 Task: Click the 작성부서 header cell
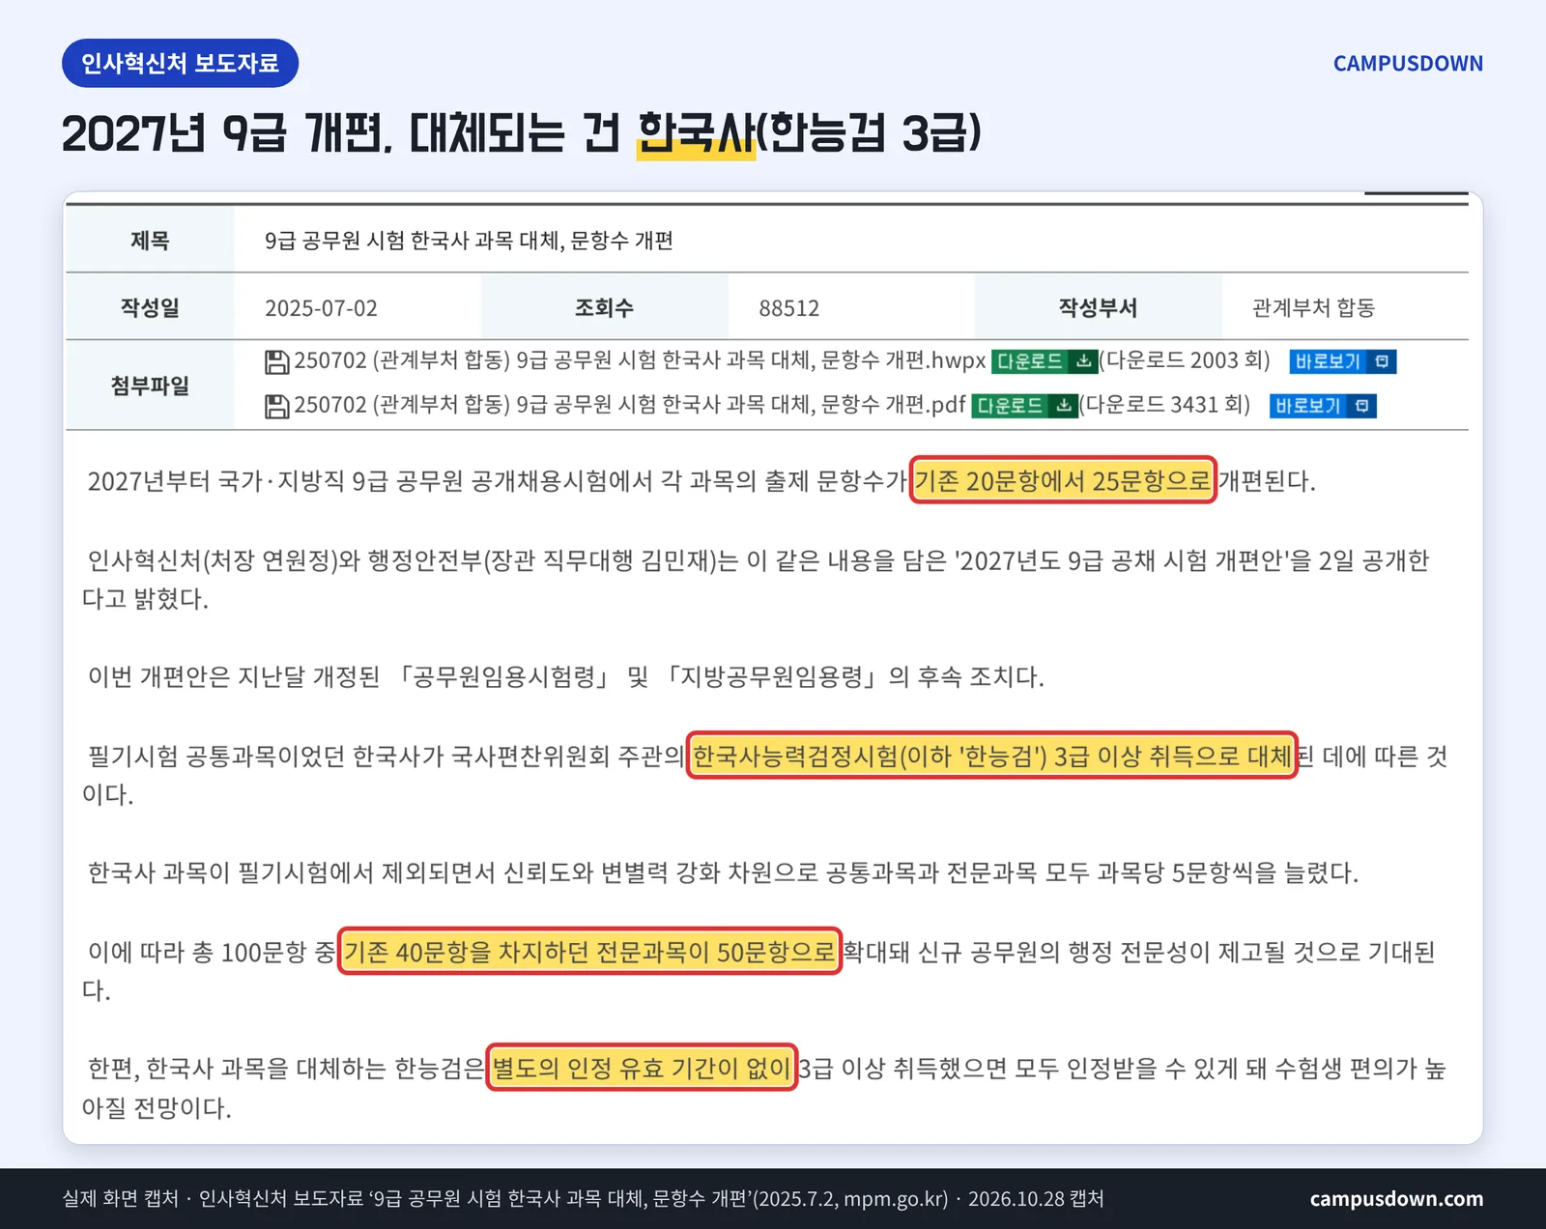pos(1098,307)
